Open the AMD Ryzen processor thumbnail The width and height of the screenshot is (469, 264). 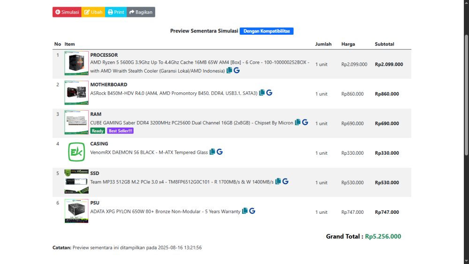pos(76,63)
